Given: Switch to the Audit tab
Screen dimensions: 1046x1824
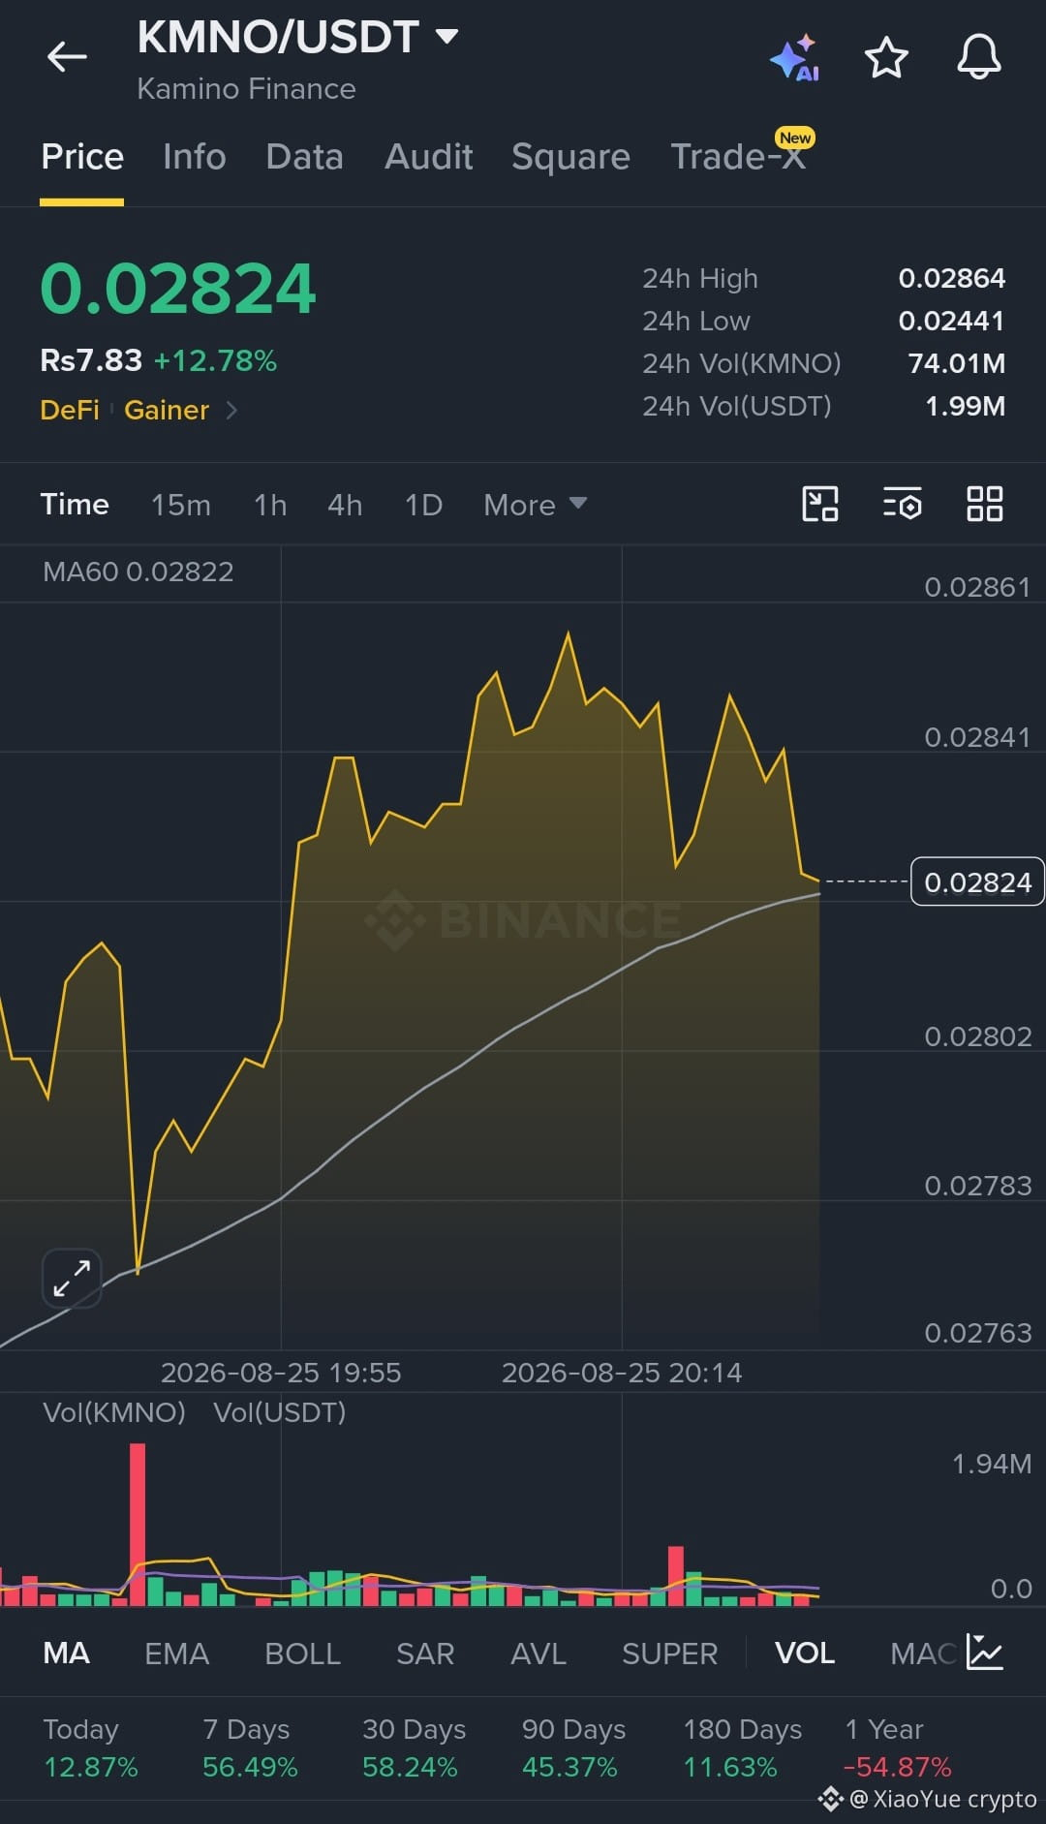Looking at the screenshot, I should click(x=429, y=157).
